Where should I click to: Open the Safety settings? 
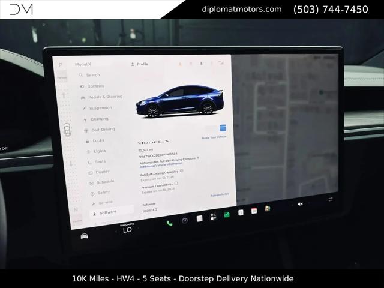coord(100,193)
